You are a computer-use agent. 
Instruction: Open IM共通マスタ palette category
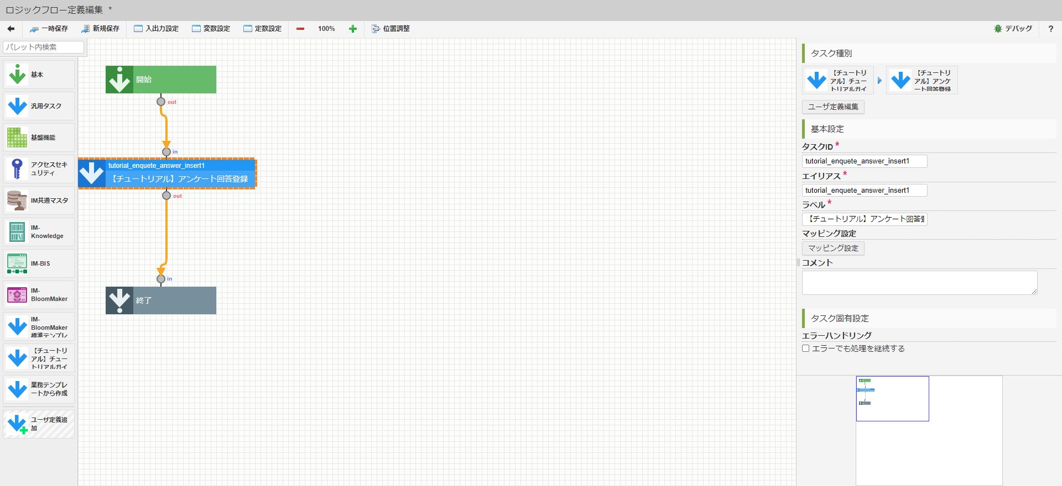[x=39, y=200]
